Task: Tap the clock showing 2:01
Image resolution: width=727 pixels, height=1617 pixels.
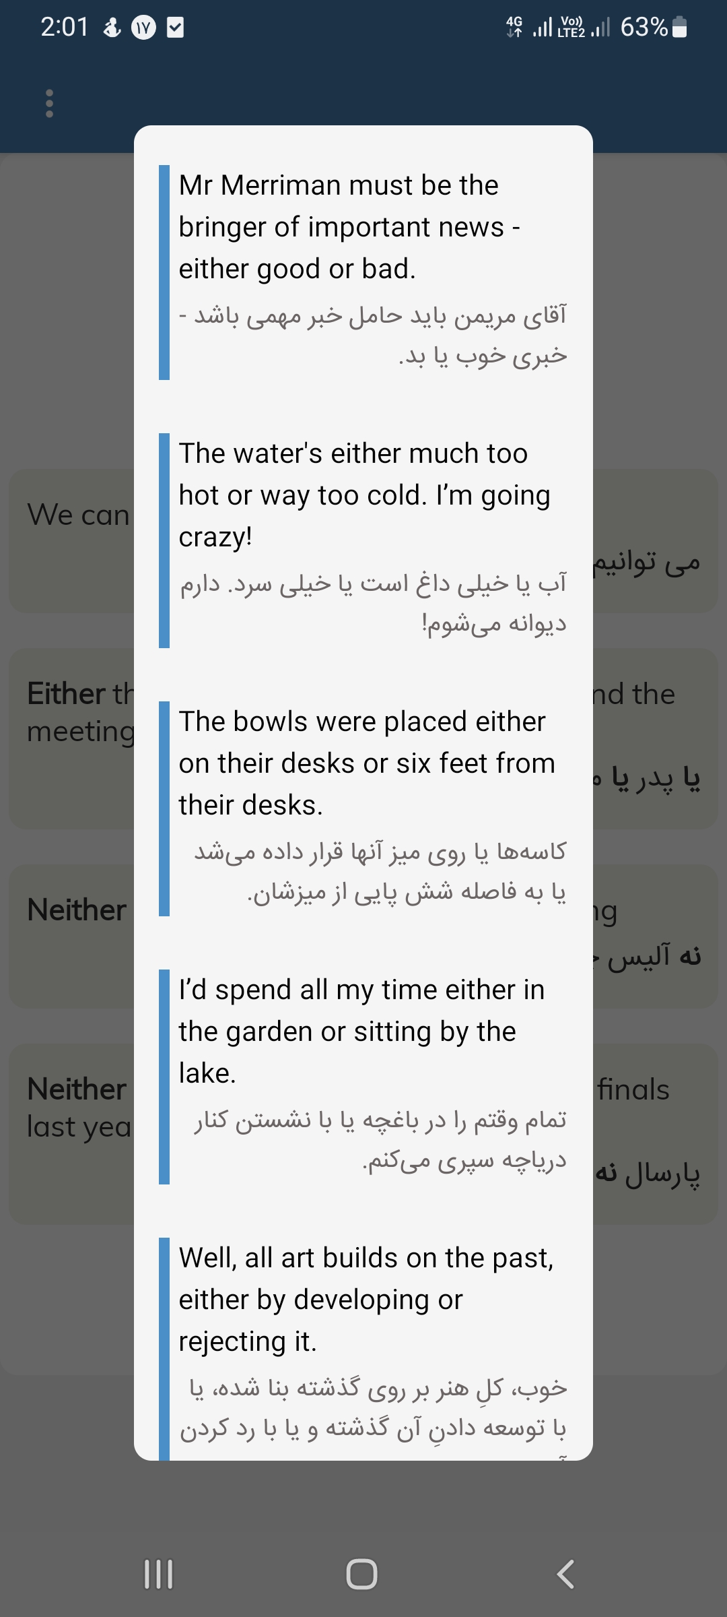Action: (65, 27)
